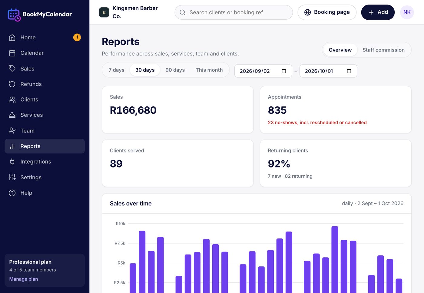Screen dimensions: 424x293
Task: Click the Kingsmen Barber Co. logo
Action: (104, 12)
